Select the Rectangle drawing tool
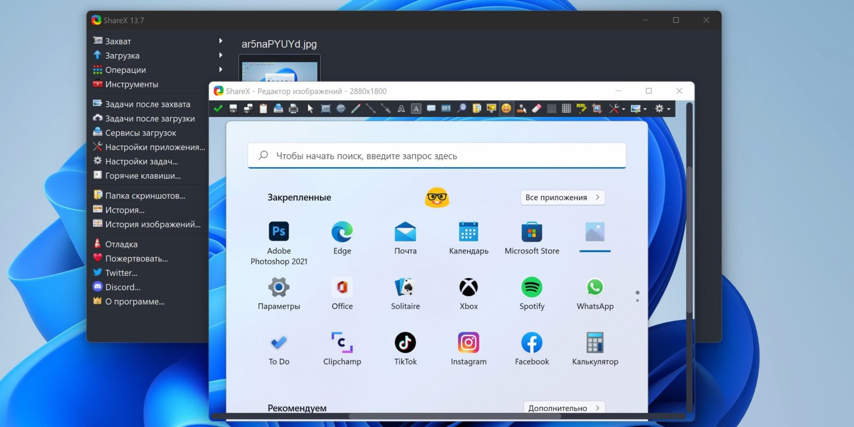Viewport: 854px width, 427px height. click(326, 108)
